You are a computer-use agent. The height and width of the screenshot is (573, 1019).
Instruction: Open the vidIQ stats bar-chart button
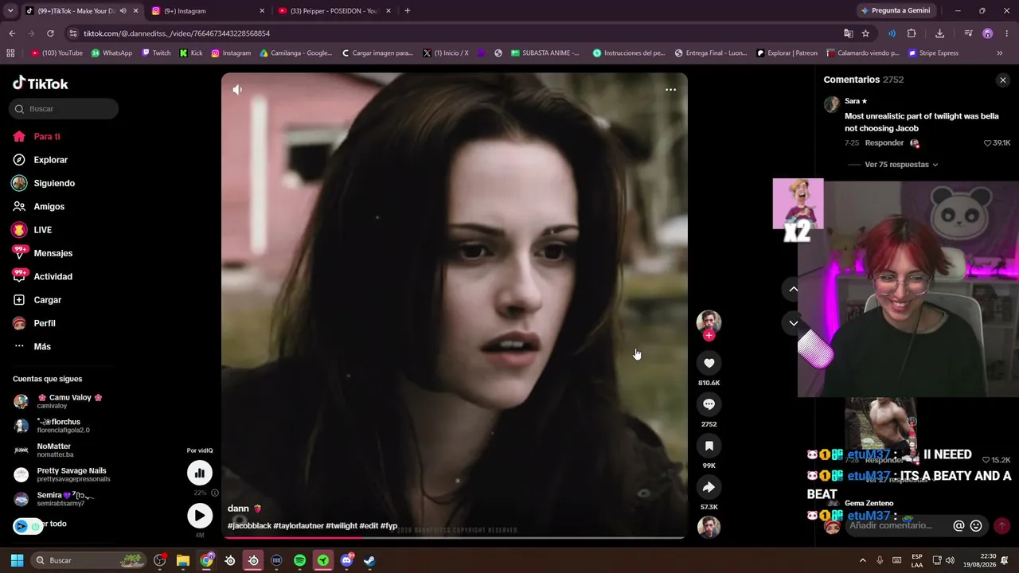[x=200, y=473]
